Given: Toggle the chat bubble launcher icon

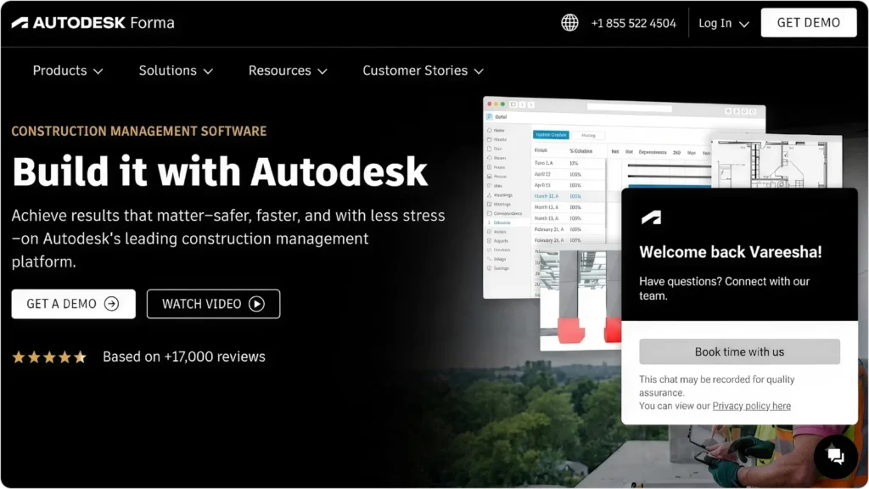Looking at the screenshot, I should tap(836, 456).
